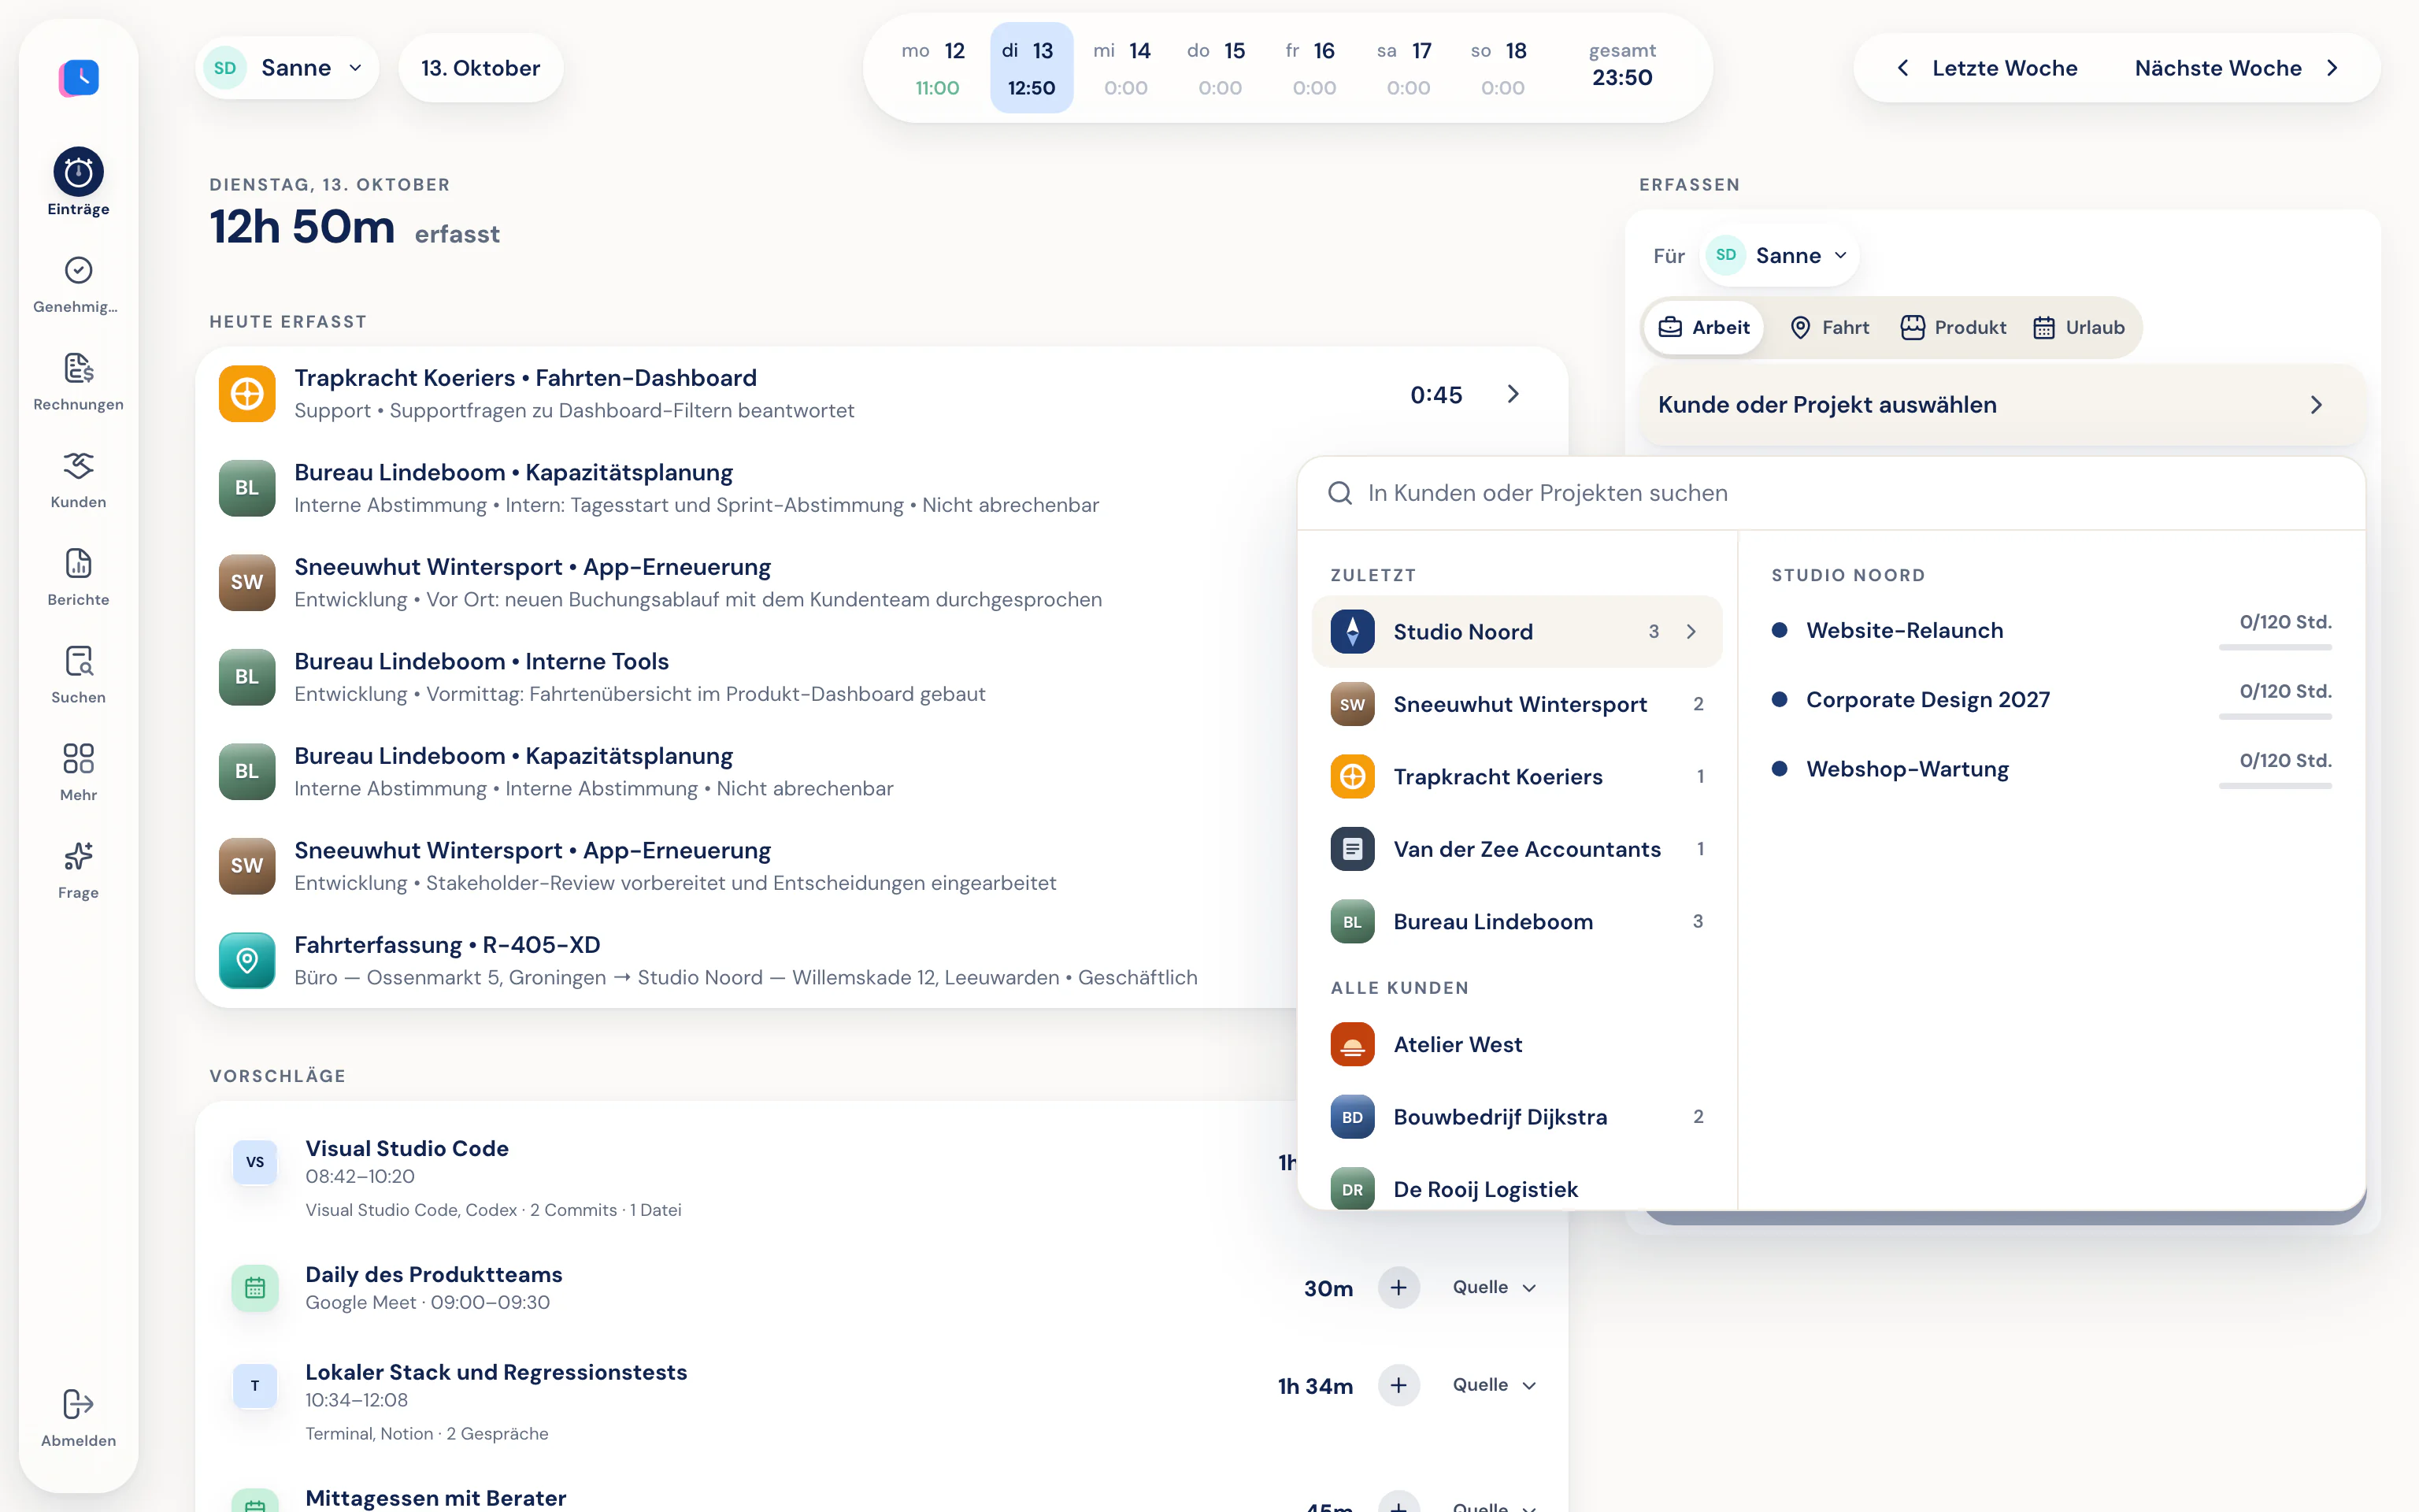Open Suchen in sidebar
The height and width of the screenshot is (1512, 2419).
point(78,675)
